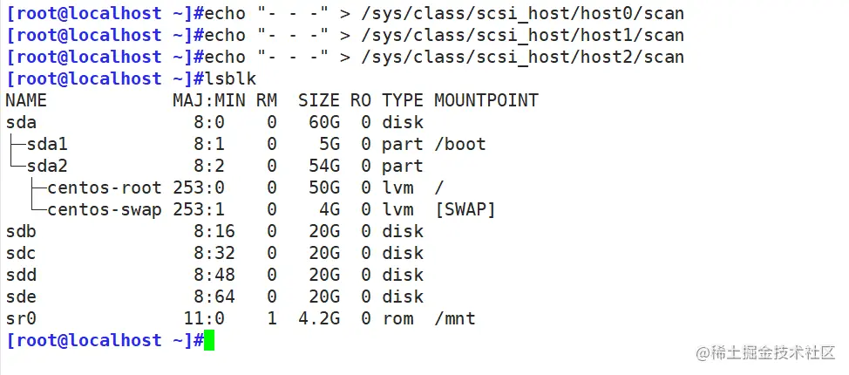Click the sdb disk name

point(21,231)
